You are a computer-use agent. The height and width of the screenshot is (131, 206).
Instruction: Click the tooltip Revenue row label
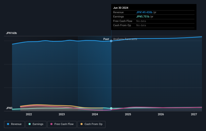click(x=118, y=12)
